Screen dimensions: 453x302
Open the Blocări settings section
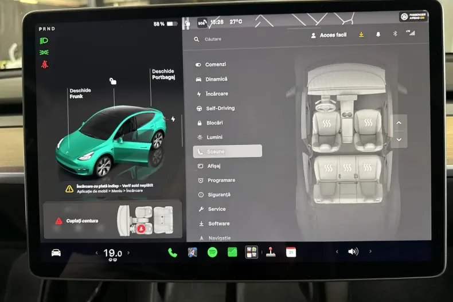[x=210, y=123]
